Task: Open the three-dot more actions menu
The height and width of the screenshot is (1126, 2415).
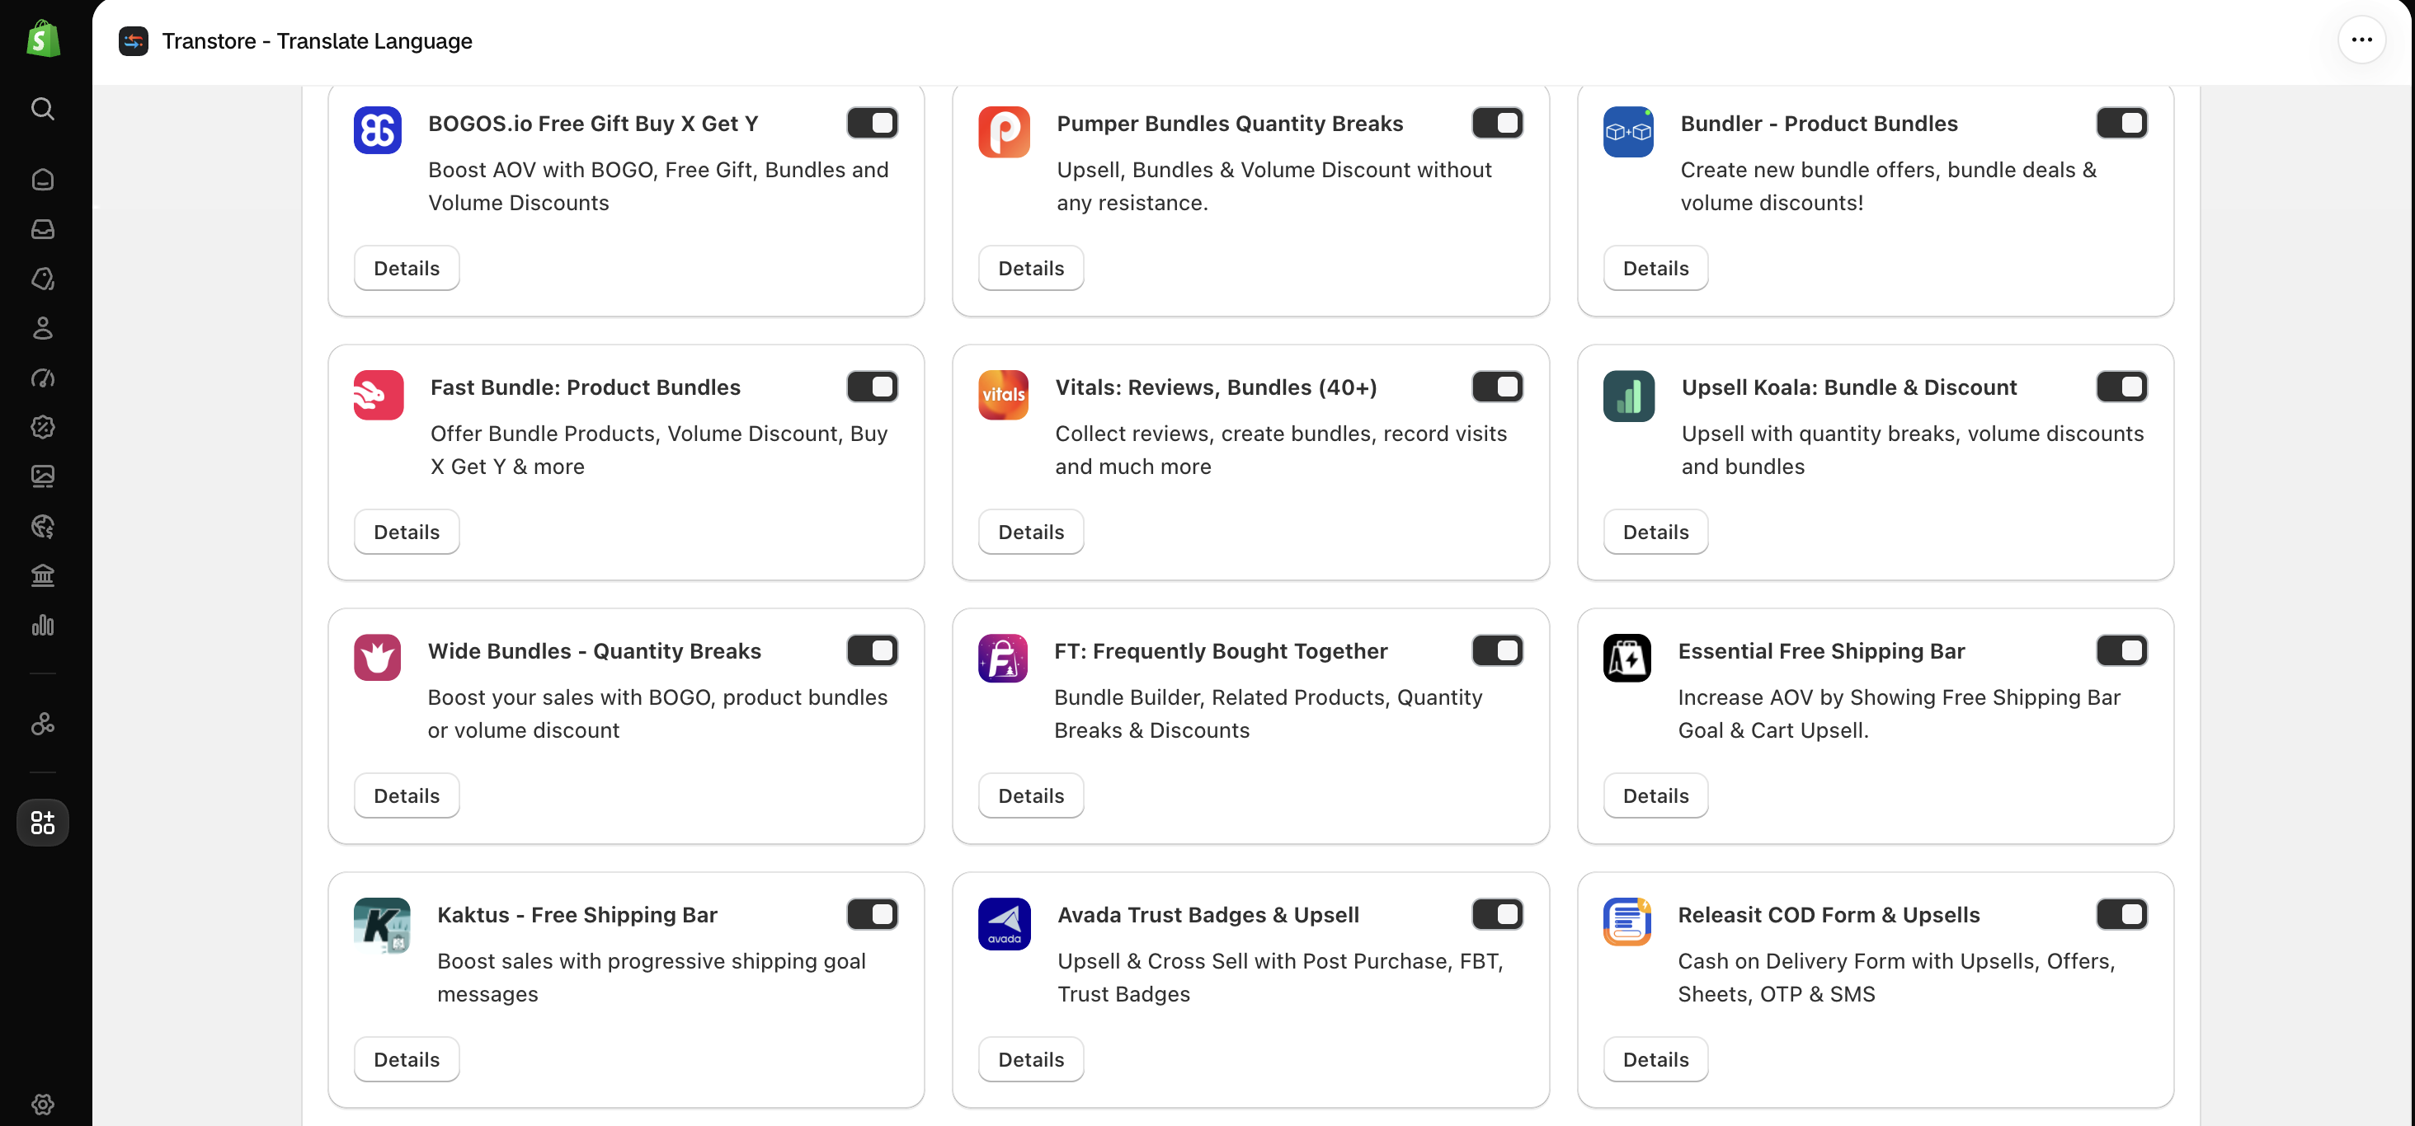Action: [x=2361, y=40]
